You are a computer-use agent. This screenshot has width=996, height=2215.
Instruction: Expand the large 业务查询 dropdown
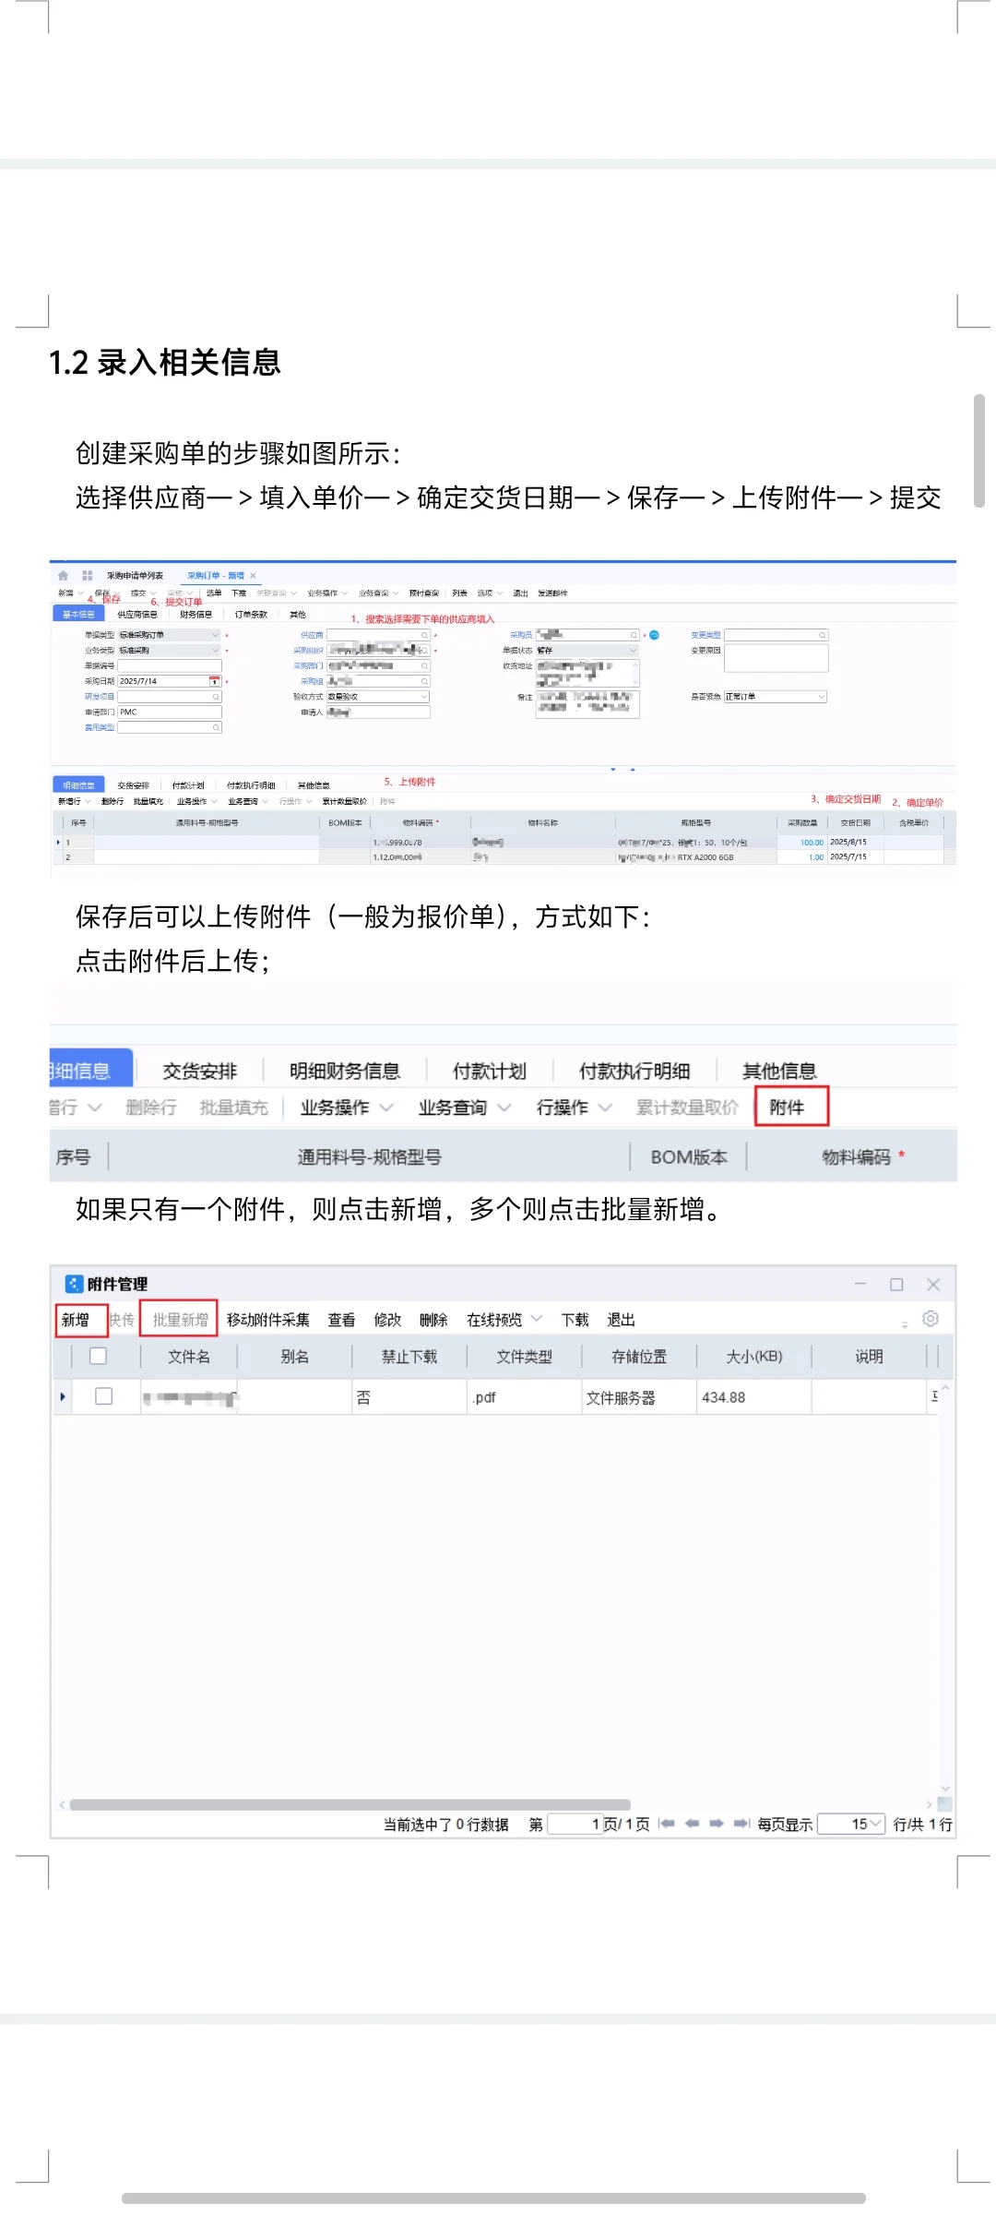504,1107
